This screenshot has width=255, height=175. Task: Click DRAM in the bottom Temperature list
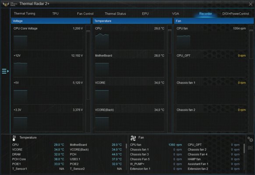(16, 154)
